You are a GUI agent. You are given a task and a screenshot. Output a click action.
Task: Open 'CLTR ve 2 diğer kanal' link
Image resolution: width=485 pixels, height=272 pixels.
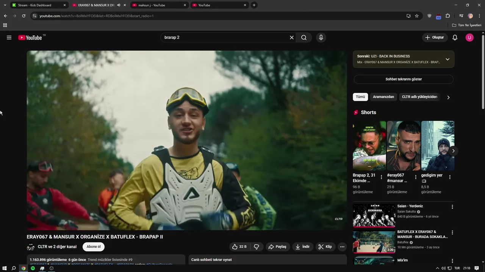tap(57, 247)
